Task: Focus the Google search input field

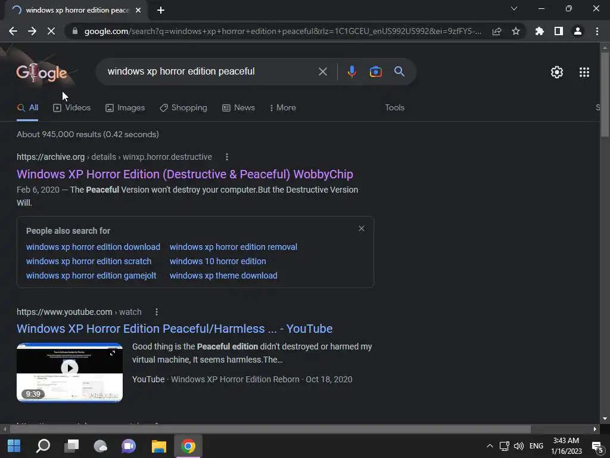Action: coord(210,72)
